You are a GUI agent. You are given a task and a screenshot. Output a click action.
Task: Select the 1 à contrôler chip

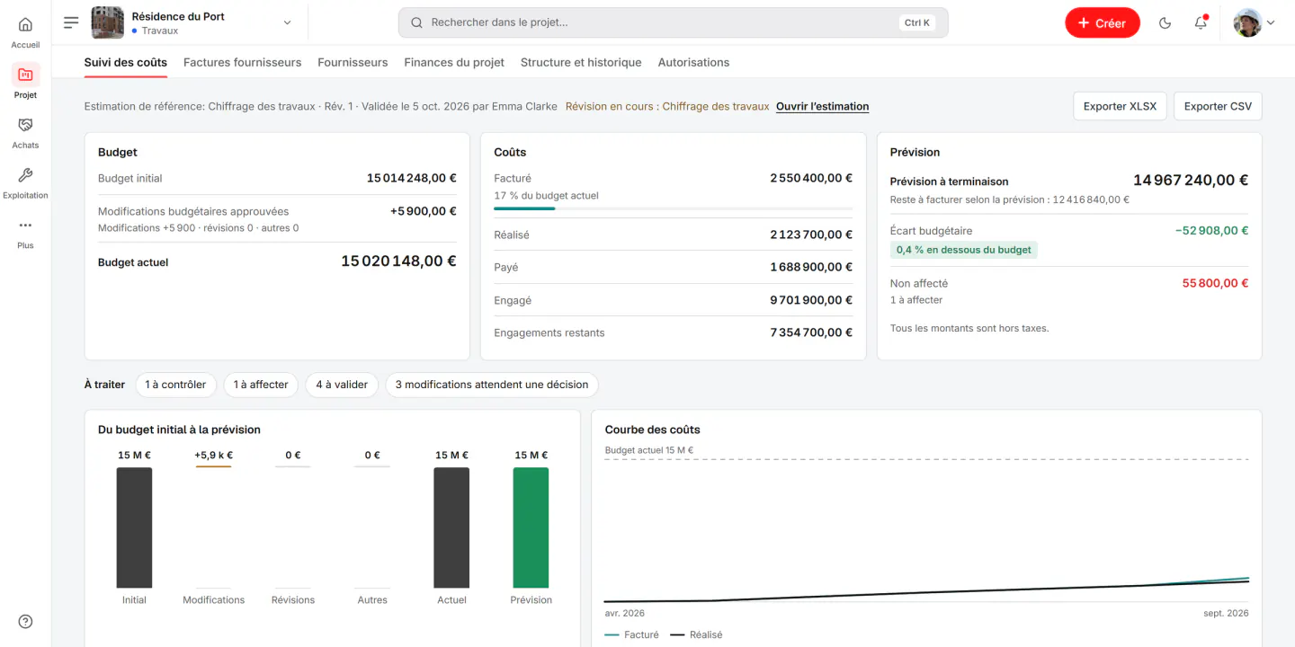pyautogui.click(x=175, y=385)
